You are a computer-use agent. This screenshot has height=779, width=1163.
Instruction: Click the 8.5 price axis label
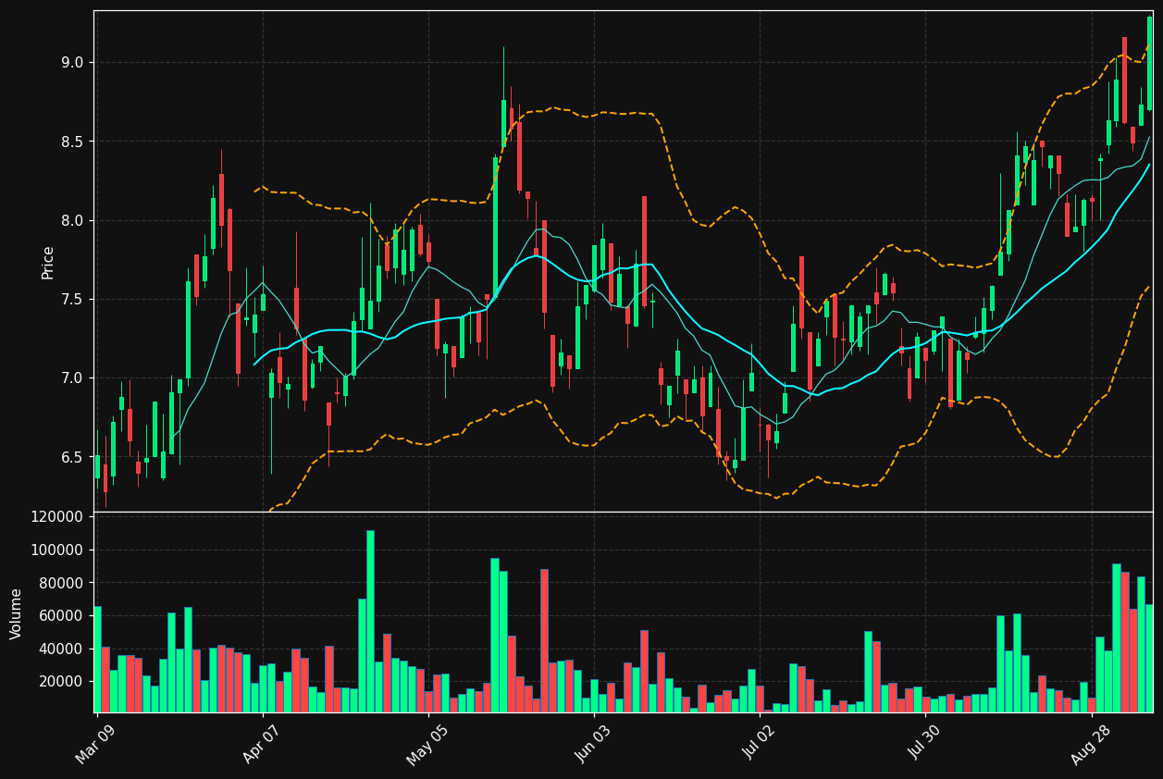coord(72,142)
